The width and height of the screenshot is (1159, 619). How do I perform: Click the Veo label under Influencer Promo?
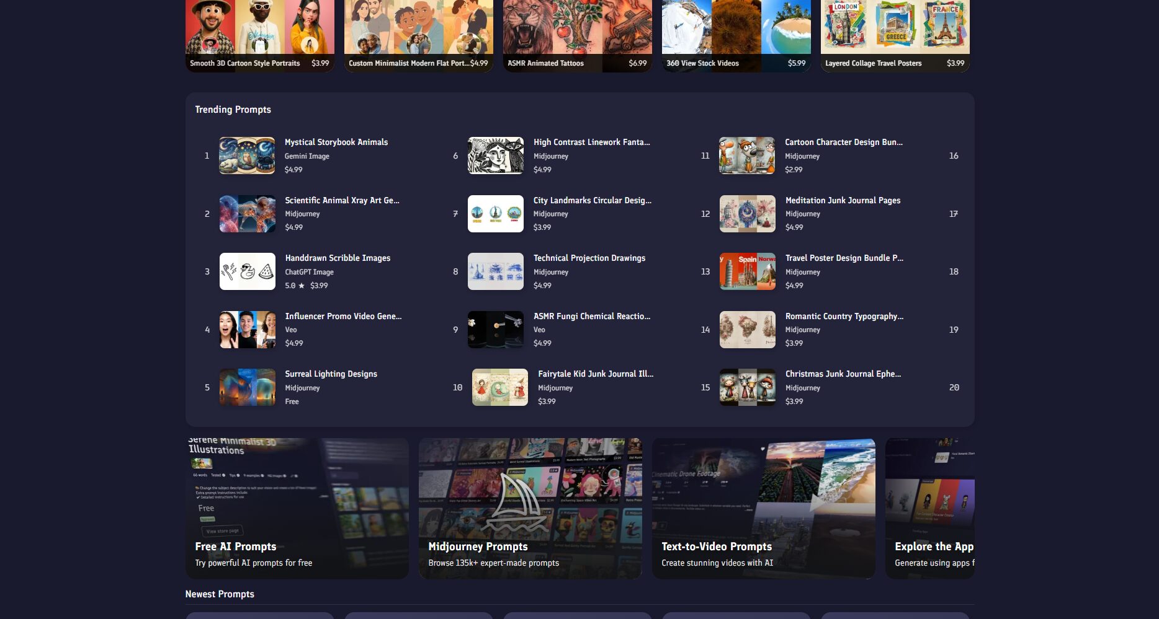coord(290,330)
